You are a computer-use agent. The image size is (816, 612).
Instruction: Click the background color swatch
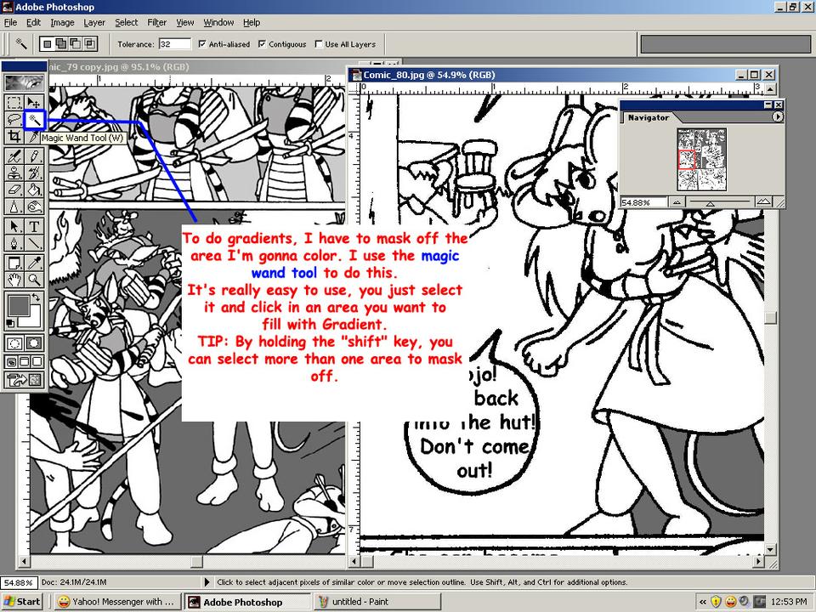(34, 320)
